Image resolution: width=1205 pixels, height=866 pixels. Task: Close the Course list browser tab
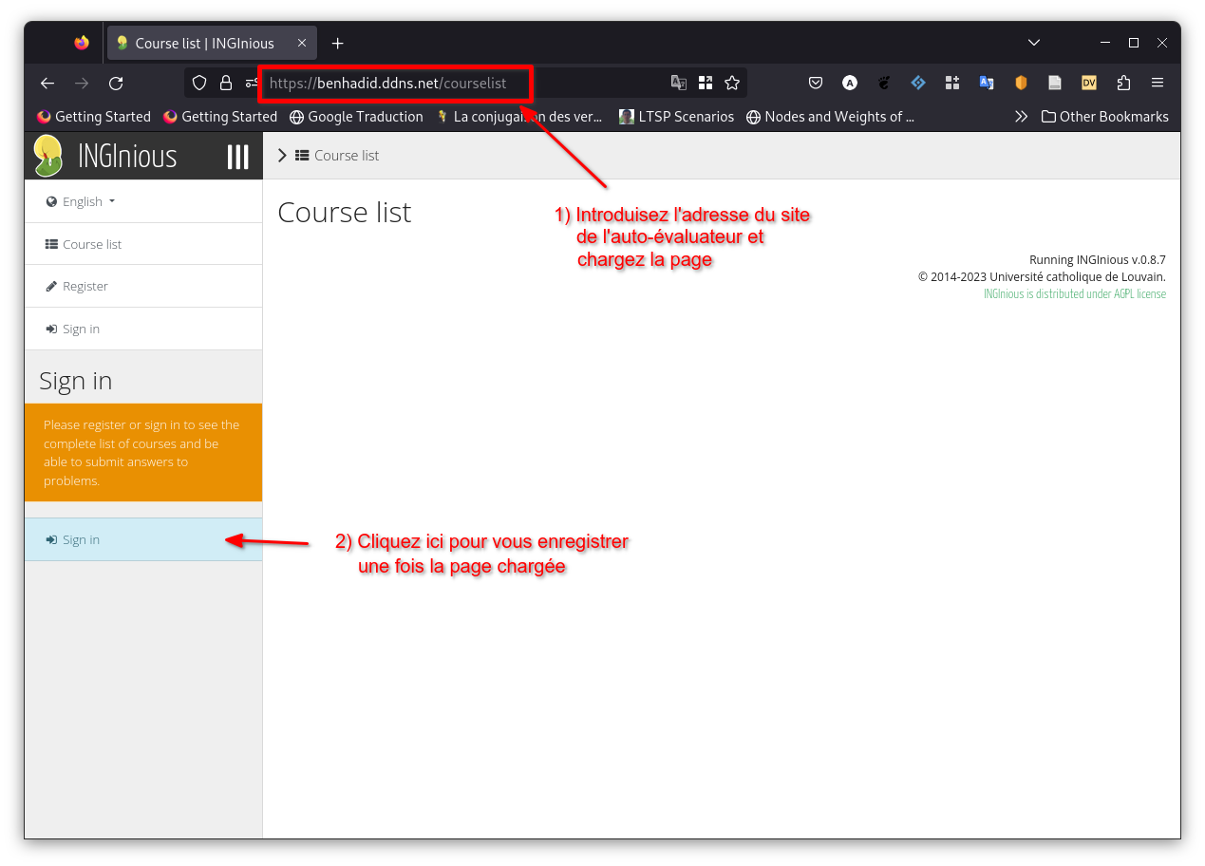302,43
